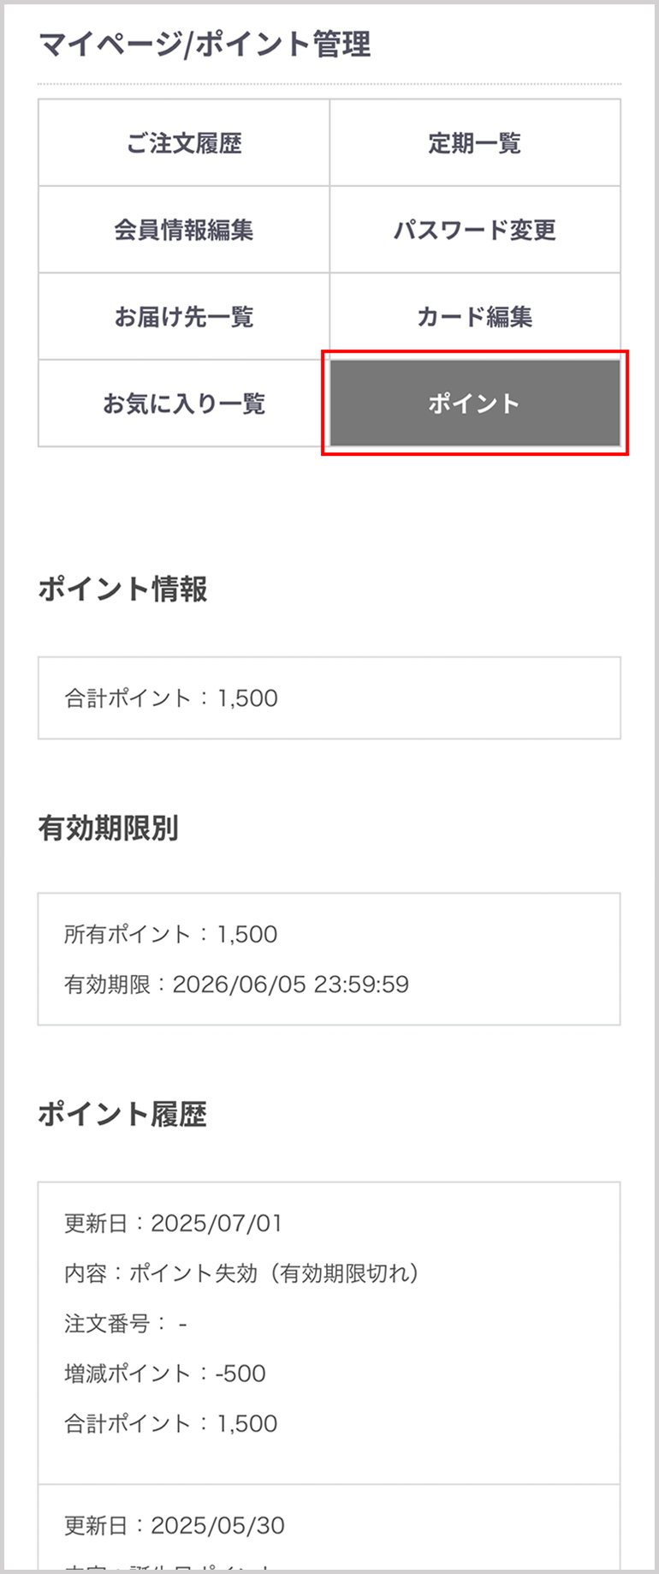
Task: View the お気に入り一覧 favorites list
Action: point(184,404)
